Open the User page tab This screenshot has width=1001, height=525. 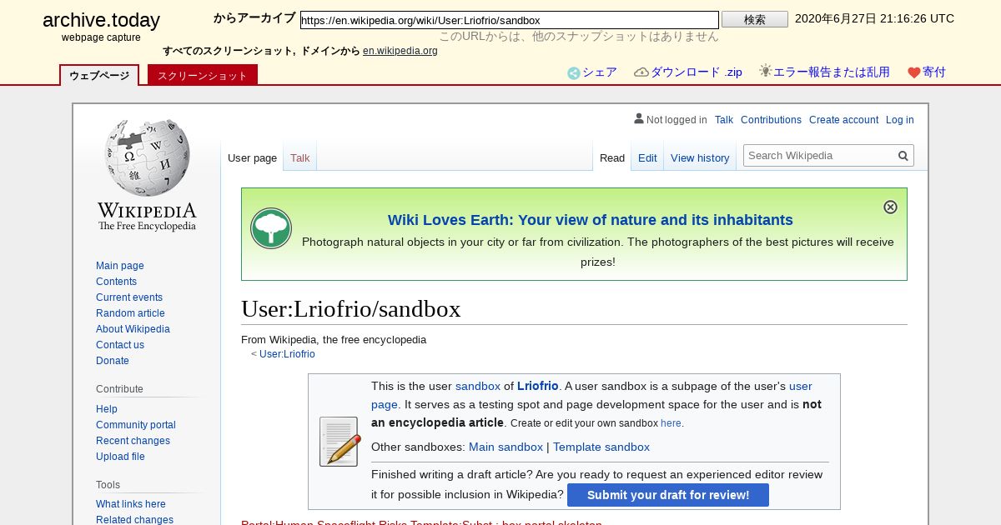[x=252, y=157]
